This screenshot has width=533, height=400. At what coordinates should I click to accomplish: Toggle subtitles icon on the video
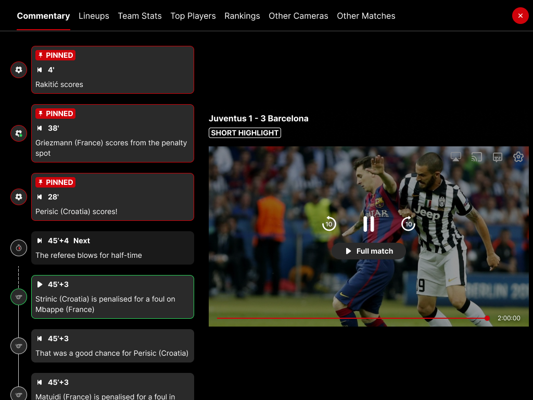pyautogui.click(x=498, y=157)
